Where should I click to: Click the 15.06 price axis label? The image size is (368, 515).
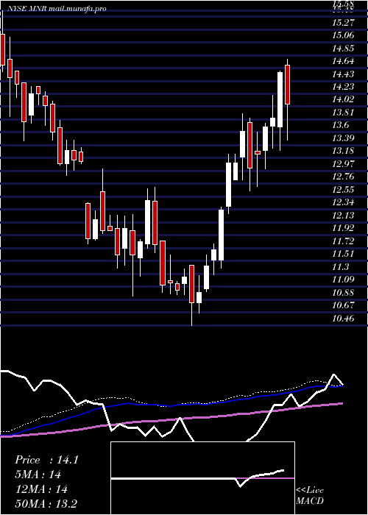[x=344, y=35]
